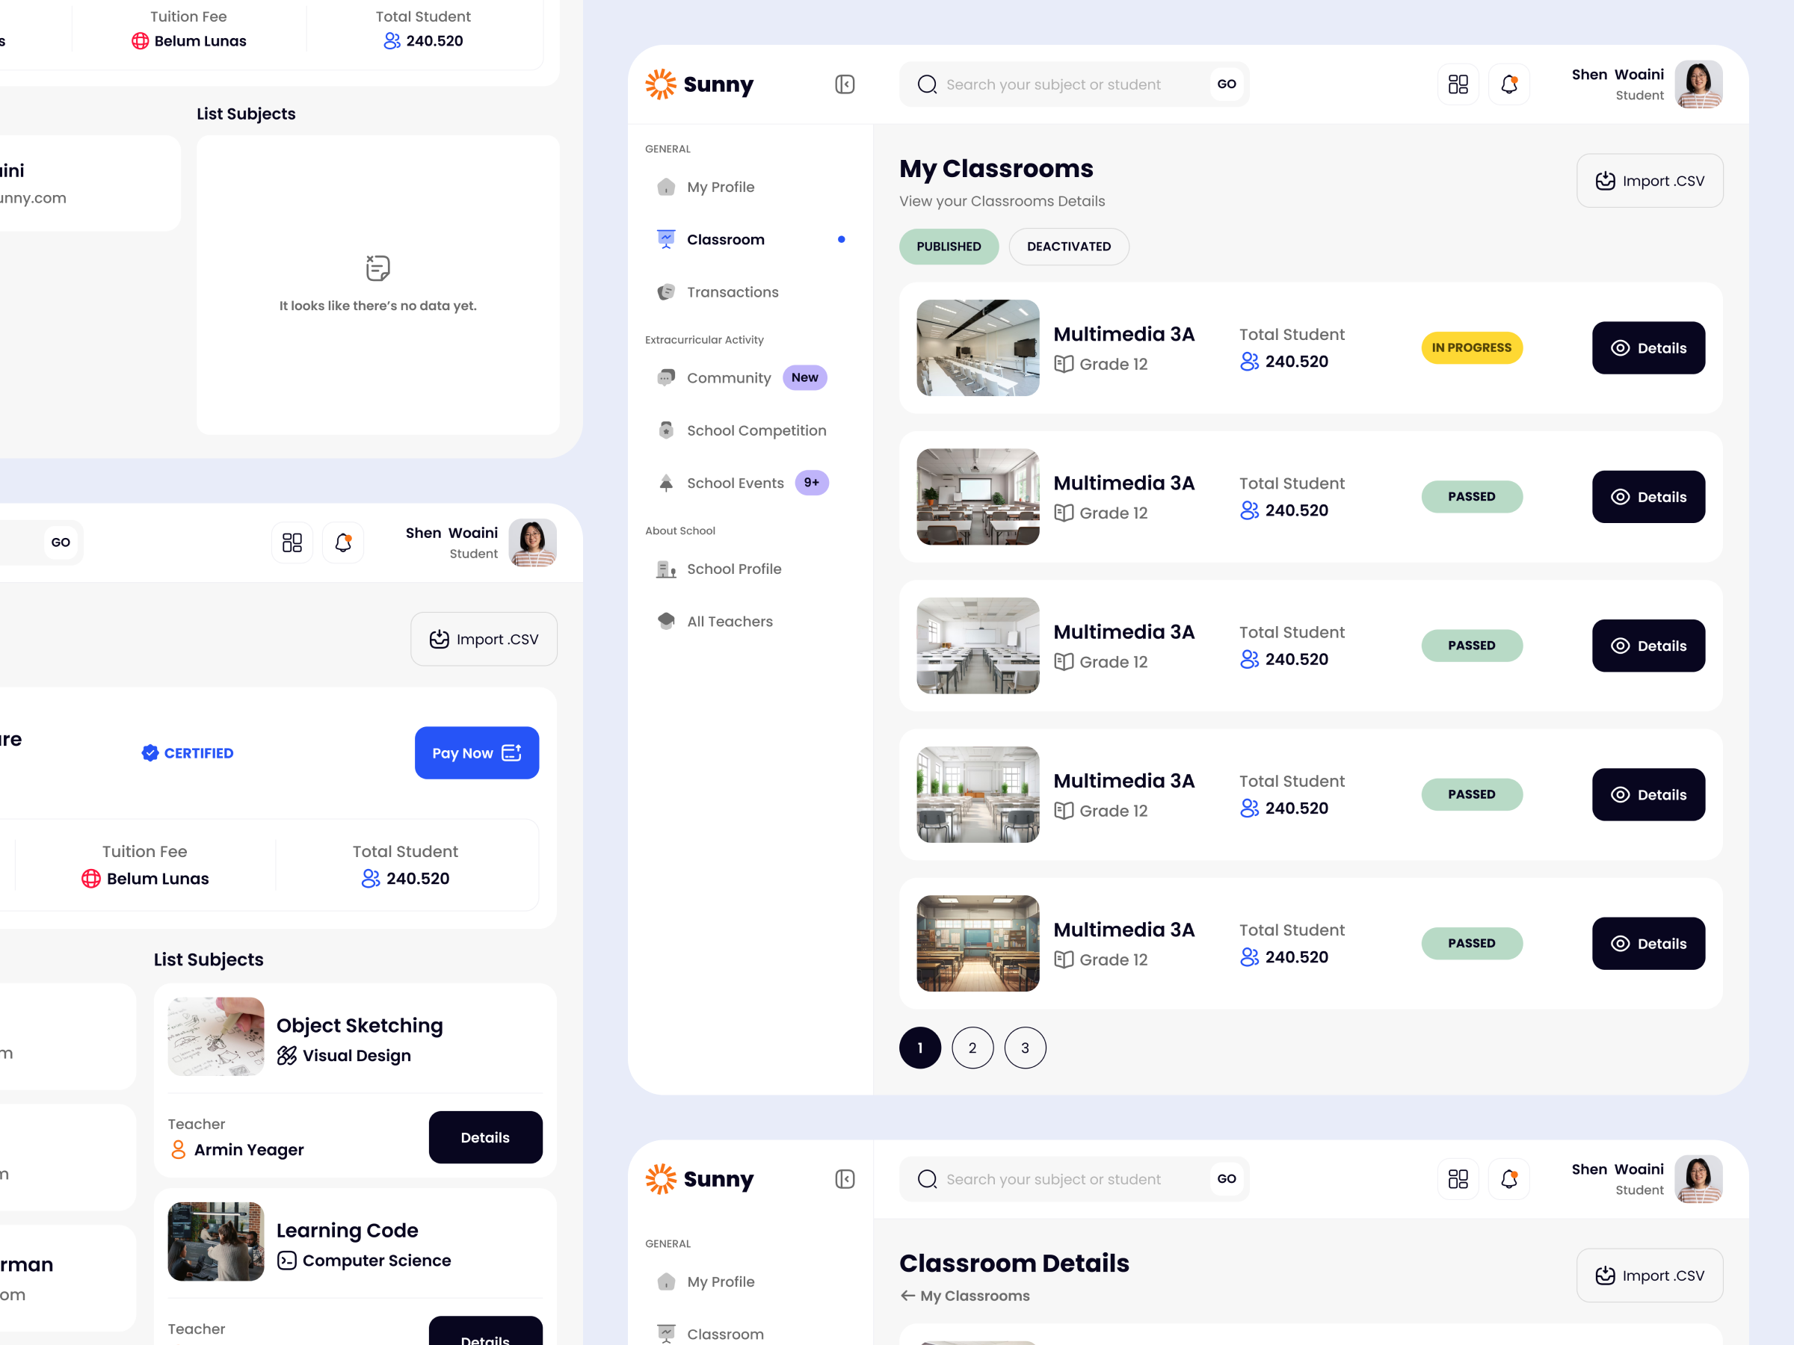
Task: Click Belum Lunas globe icon in top-left card
Action: pos(141,41)
